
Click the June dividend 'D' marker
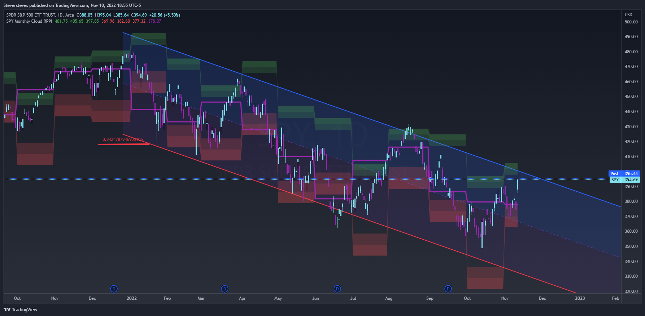pos(337,289)
